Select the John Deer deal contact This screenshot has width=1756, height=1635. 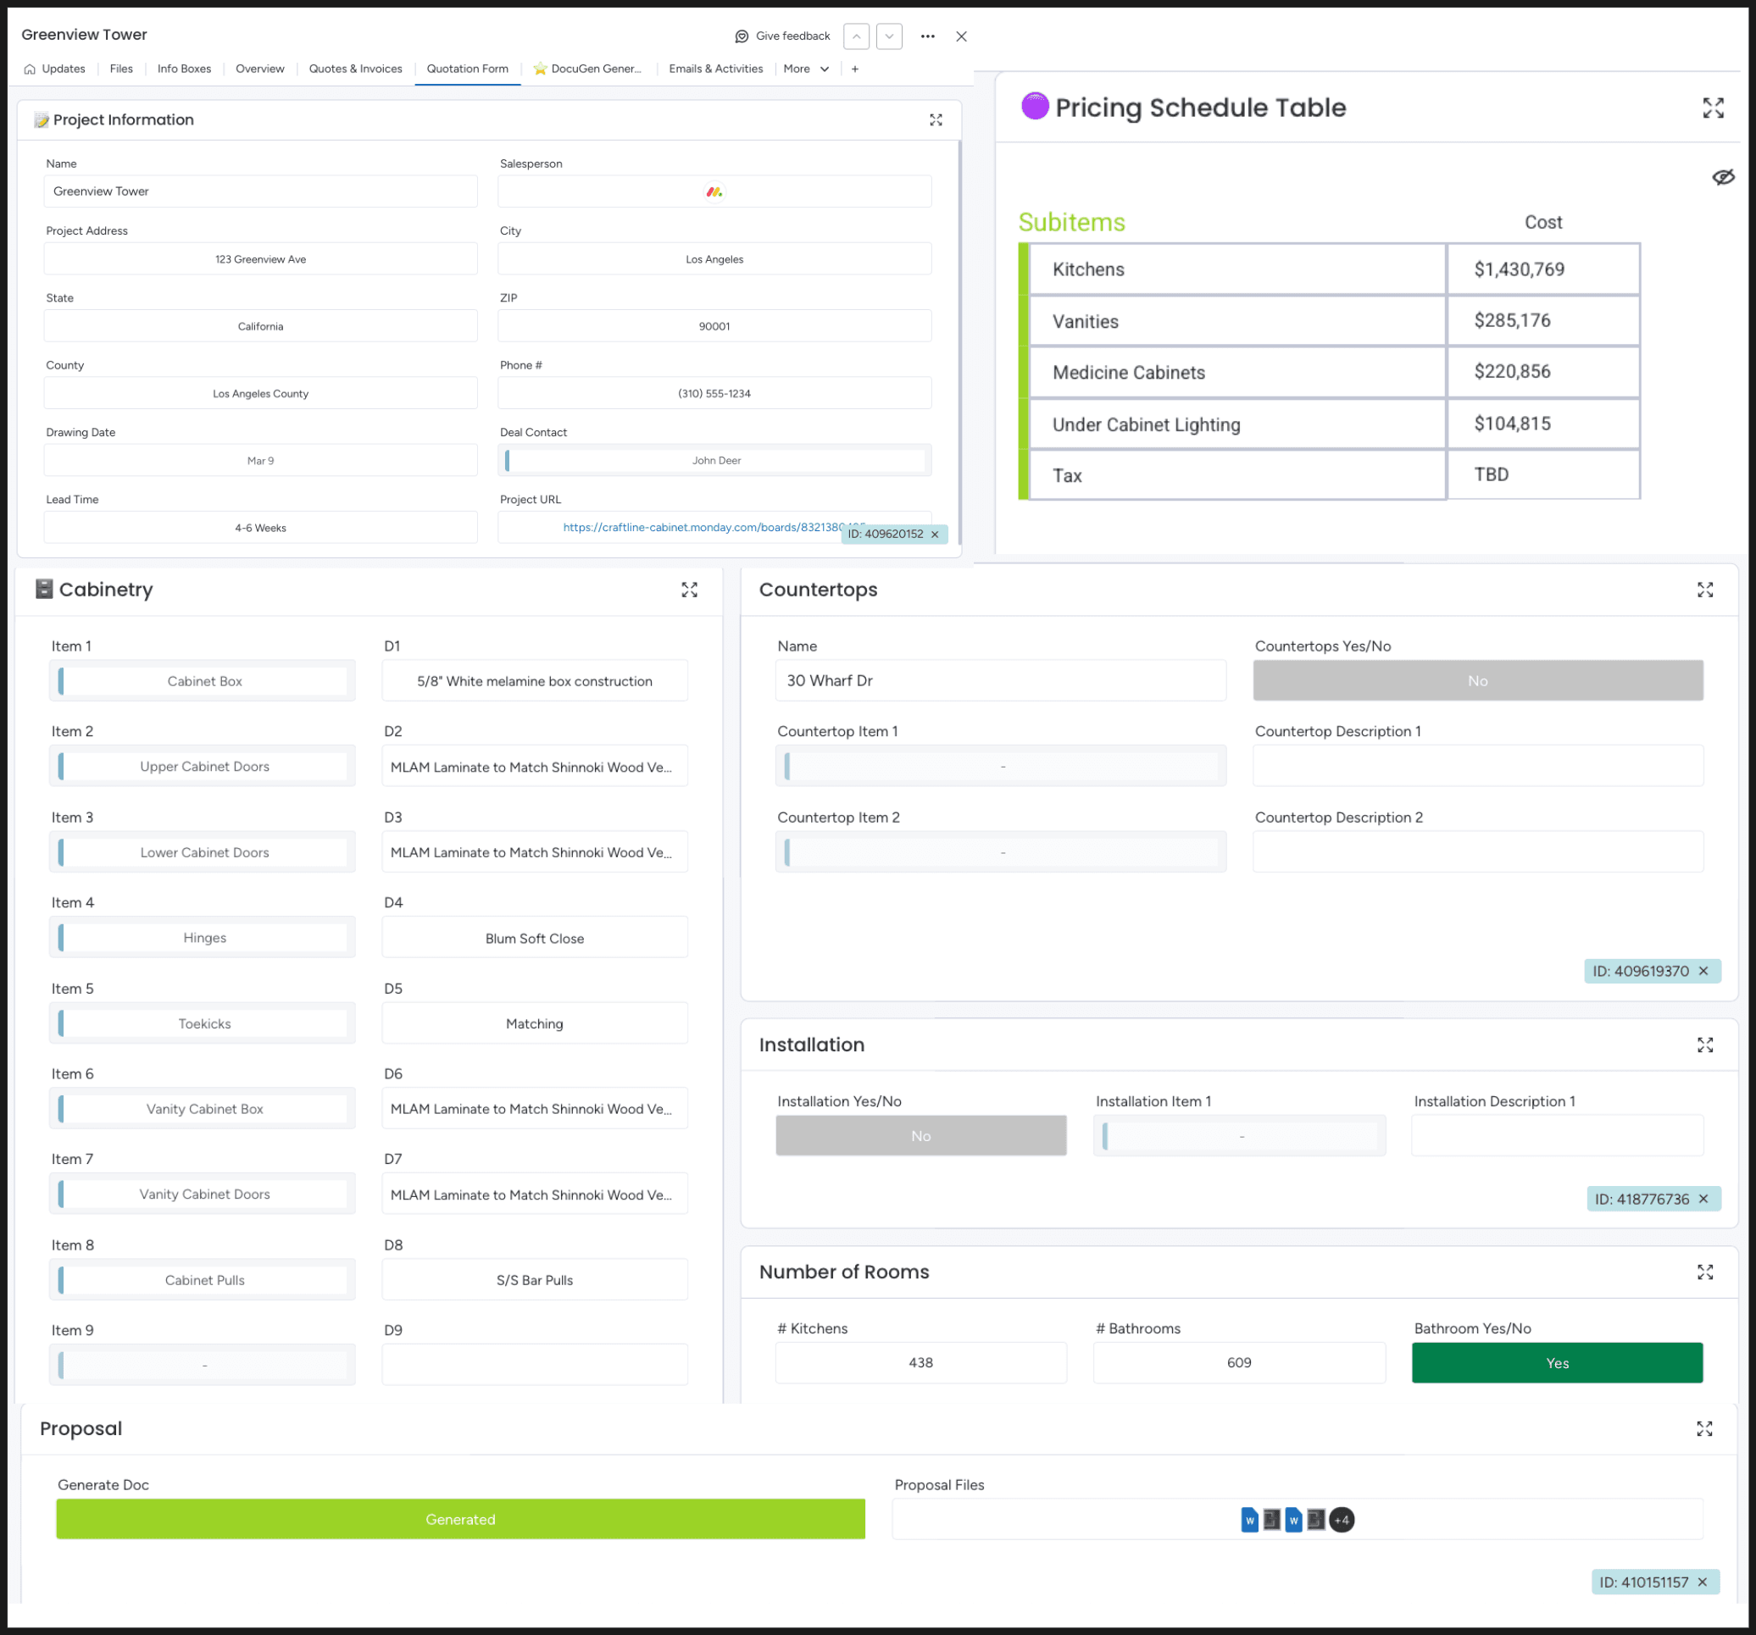pyautogui.click(x=714, y=461)
